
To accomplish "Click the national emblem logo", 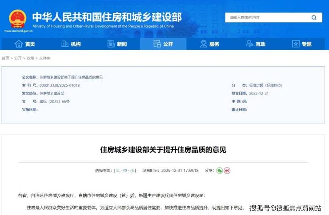I will [18, 19].
